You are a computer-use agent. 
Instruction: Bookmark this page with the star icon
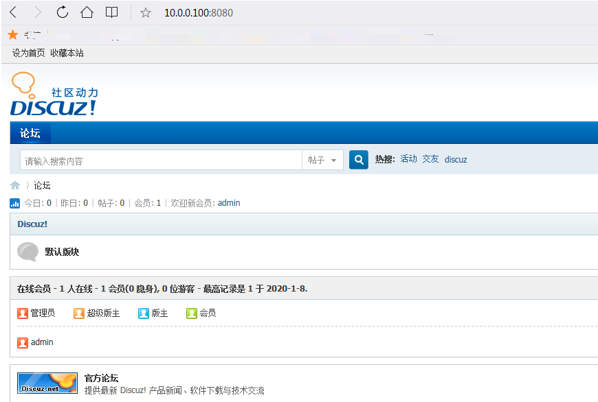[145, 13]
